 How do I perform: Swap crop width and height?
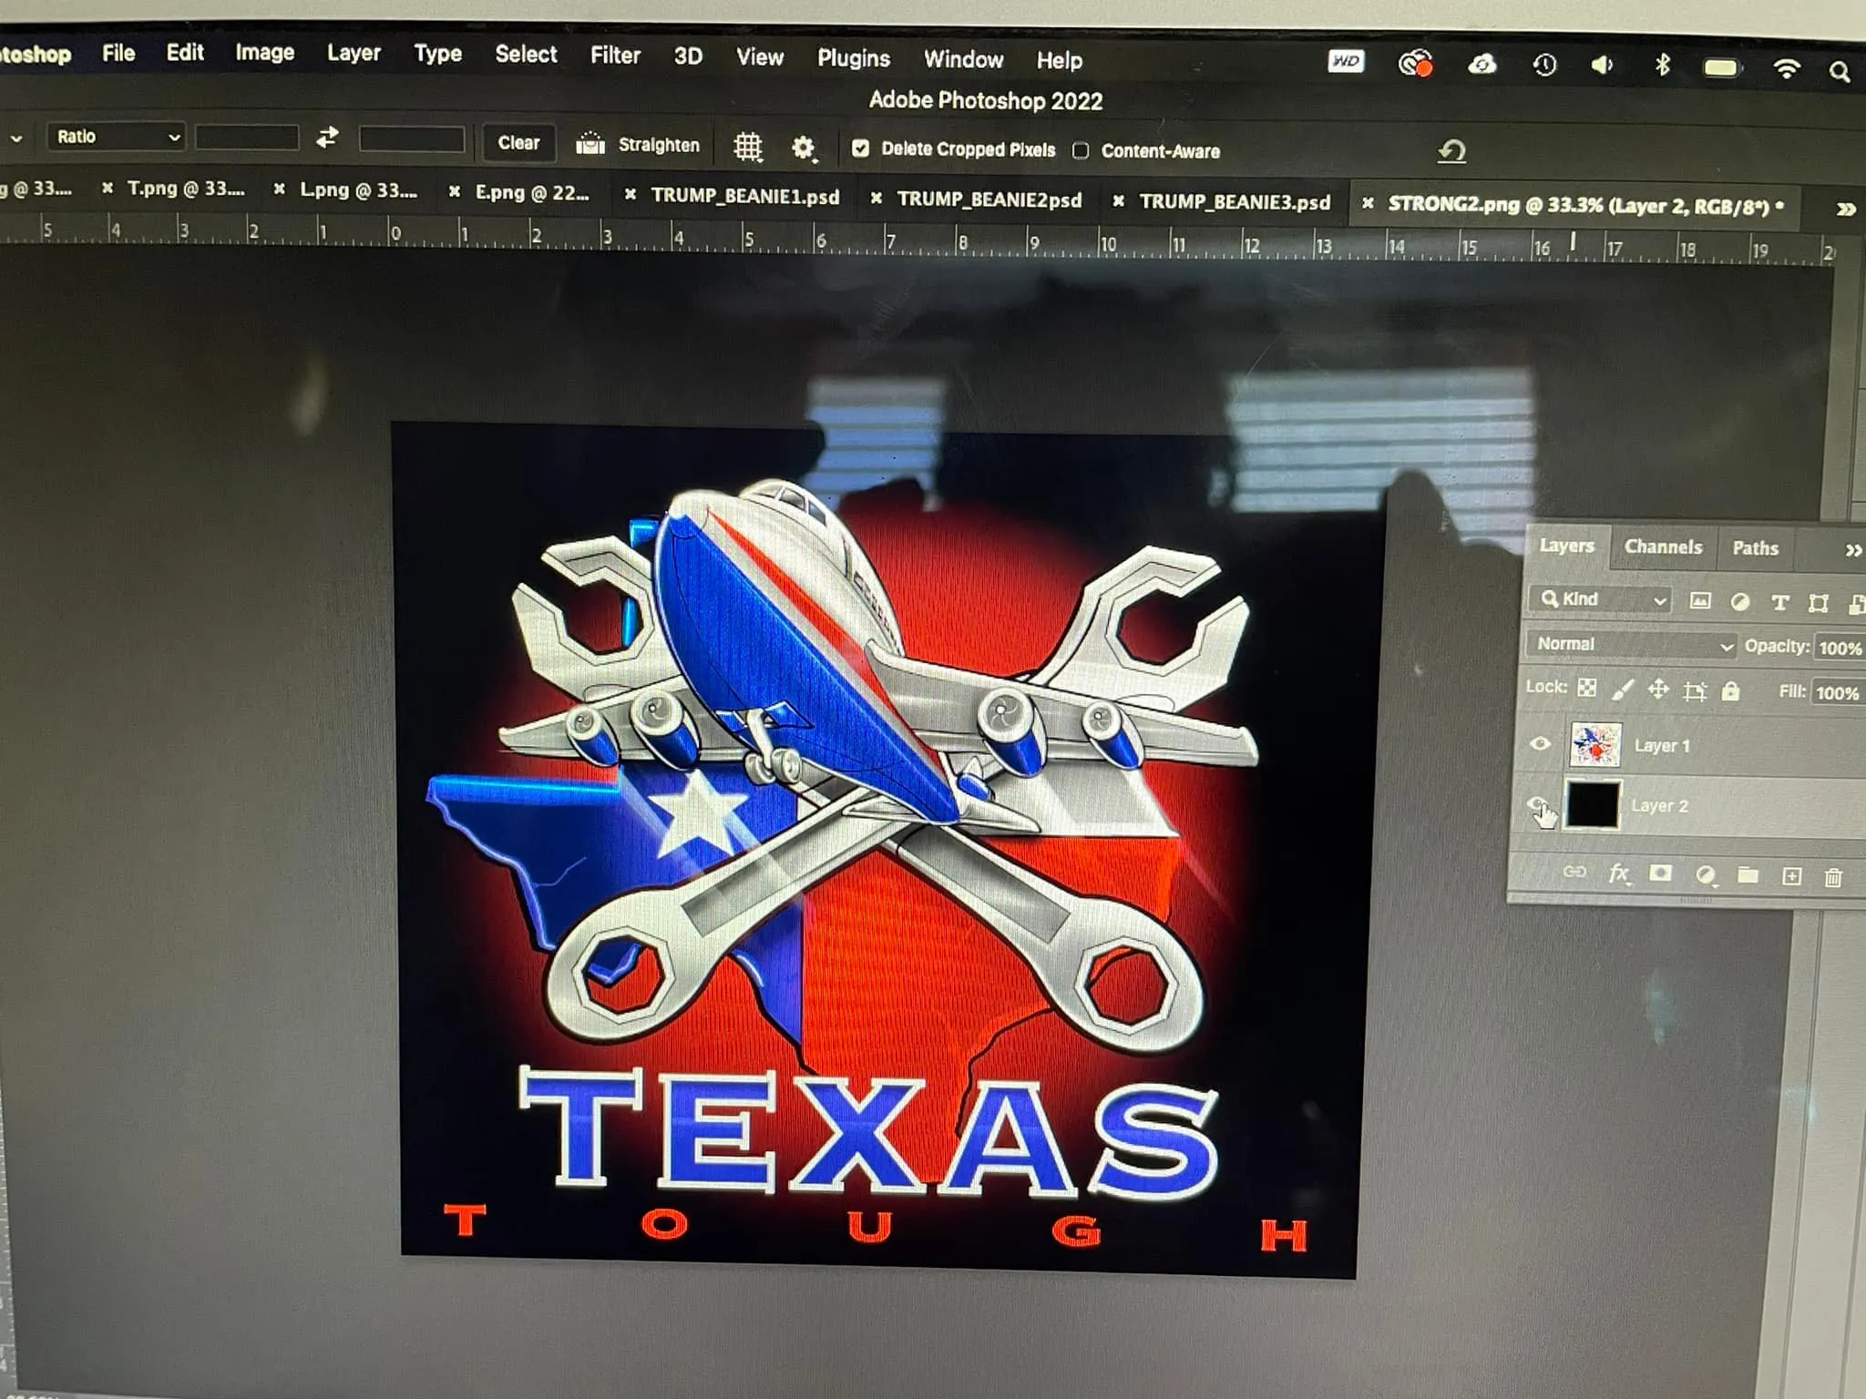(x=327, y=138)
